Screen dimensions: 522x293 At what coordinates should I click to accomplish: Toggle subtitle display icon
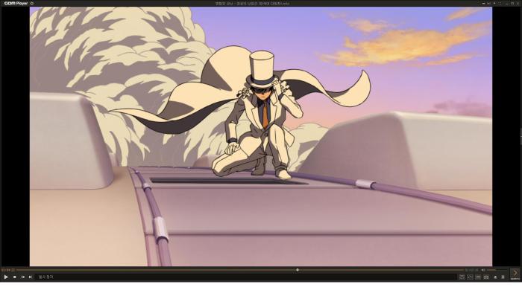click(478, 277)
